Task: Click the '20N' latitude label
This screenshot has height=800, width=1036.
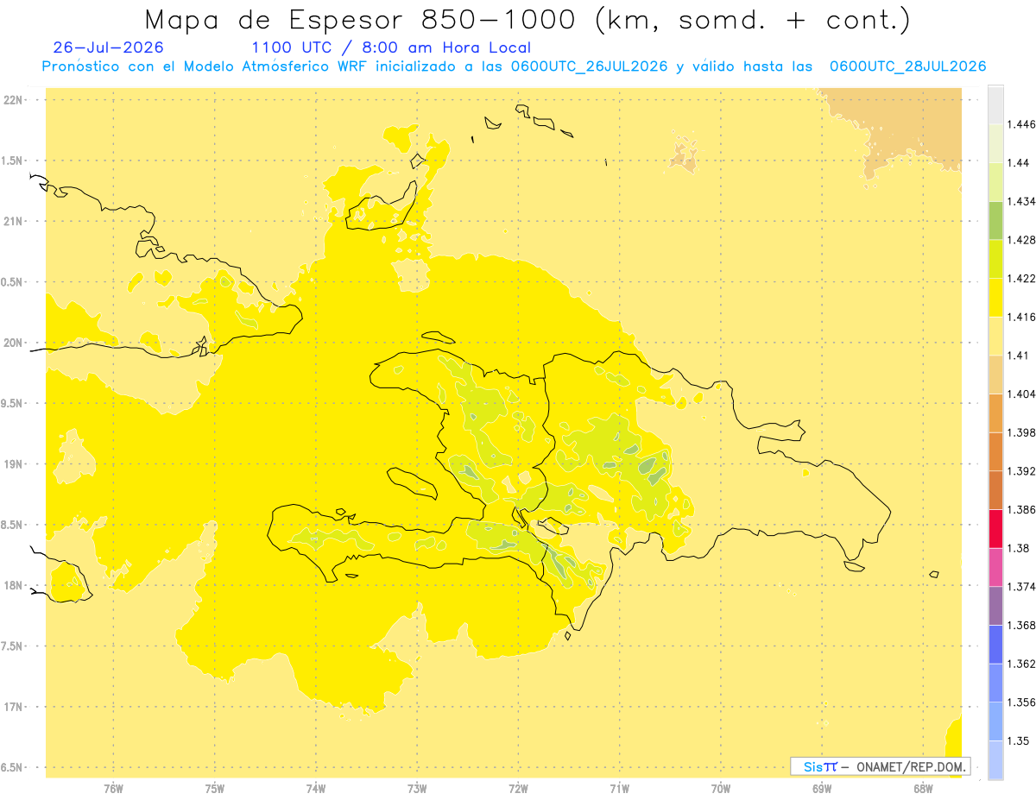Action: click(15, 343)
